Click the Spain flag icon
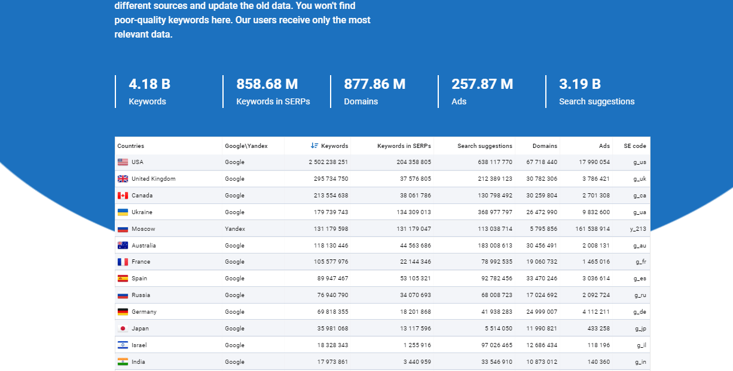Viewport: 733px width, 371px height. pos(123,279)
